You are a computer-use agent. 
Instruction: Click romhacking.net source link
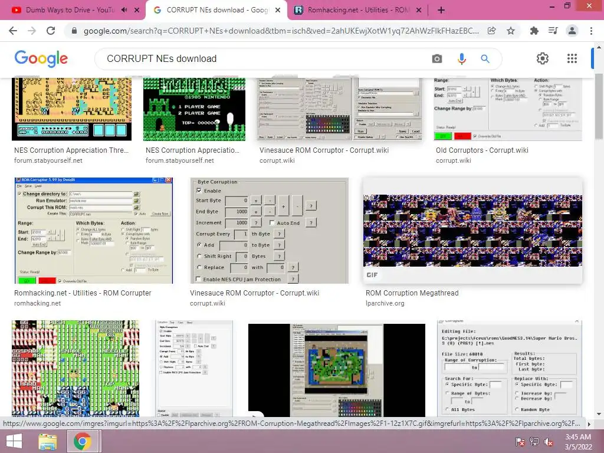37,303
